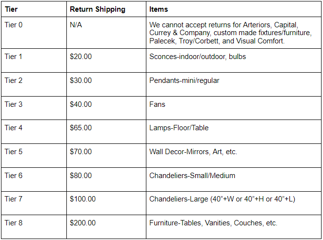Screen dimensions: 323x240
Task: Select the Return Shipping column header
Action: point(98,9)
